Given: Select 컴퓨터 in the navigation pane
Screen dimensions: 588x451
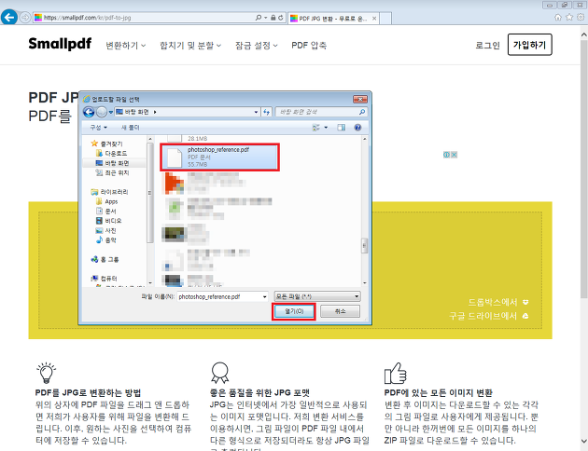Looking at the screenshot, I should (x=105, y=279).
